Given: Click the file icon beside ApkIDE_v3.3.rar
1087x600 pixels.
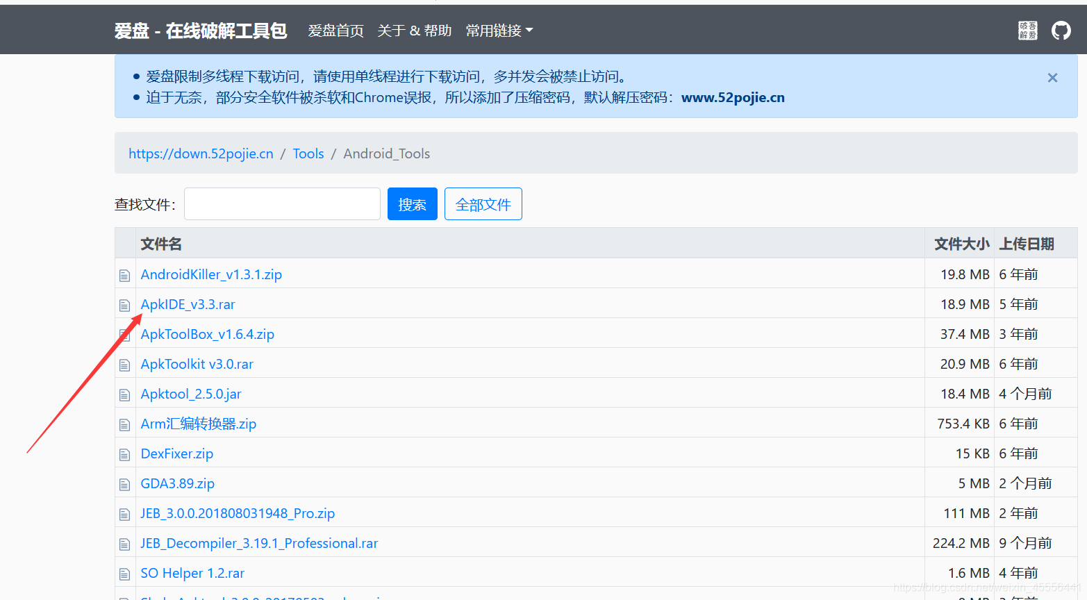Looking at the screenshot, I should click(125, 304).
